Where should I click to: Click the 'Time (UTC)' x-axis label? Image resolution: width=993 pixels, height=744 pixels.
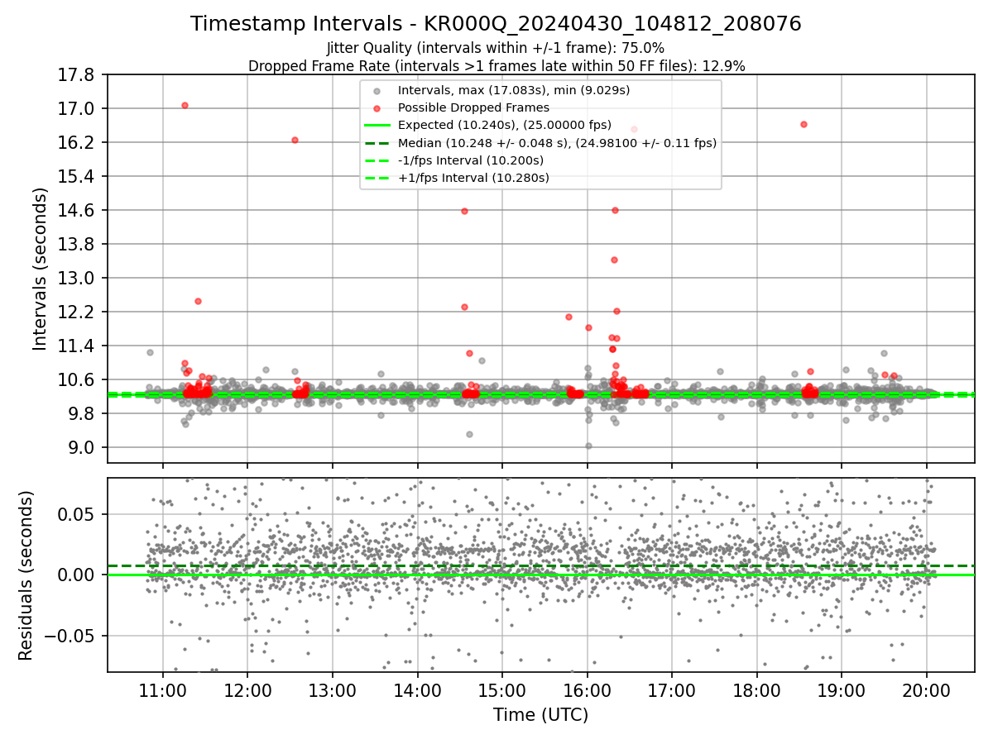point(541,715)
